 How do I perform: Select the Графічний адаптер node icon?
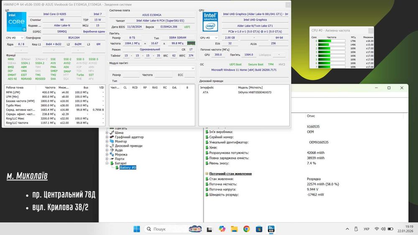pos(112,137)
